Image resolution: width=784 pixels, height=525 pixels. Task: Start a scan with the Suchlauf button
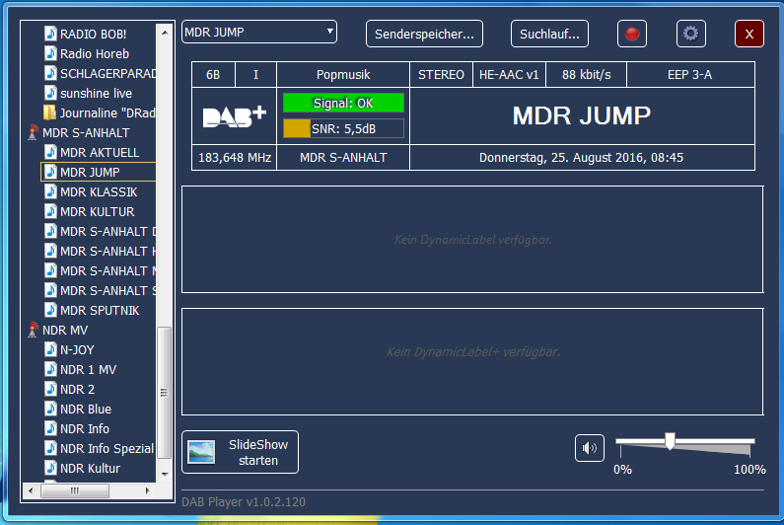pyautogui.click(x=549, y=34)
